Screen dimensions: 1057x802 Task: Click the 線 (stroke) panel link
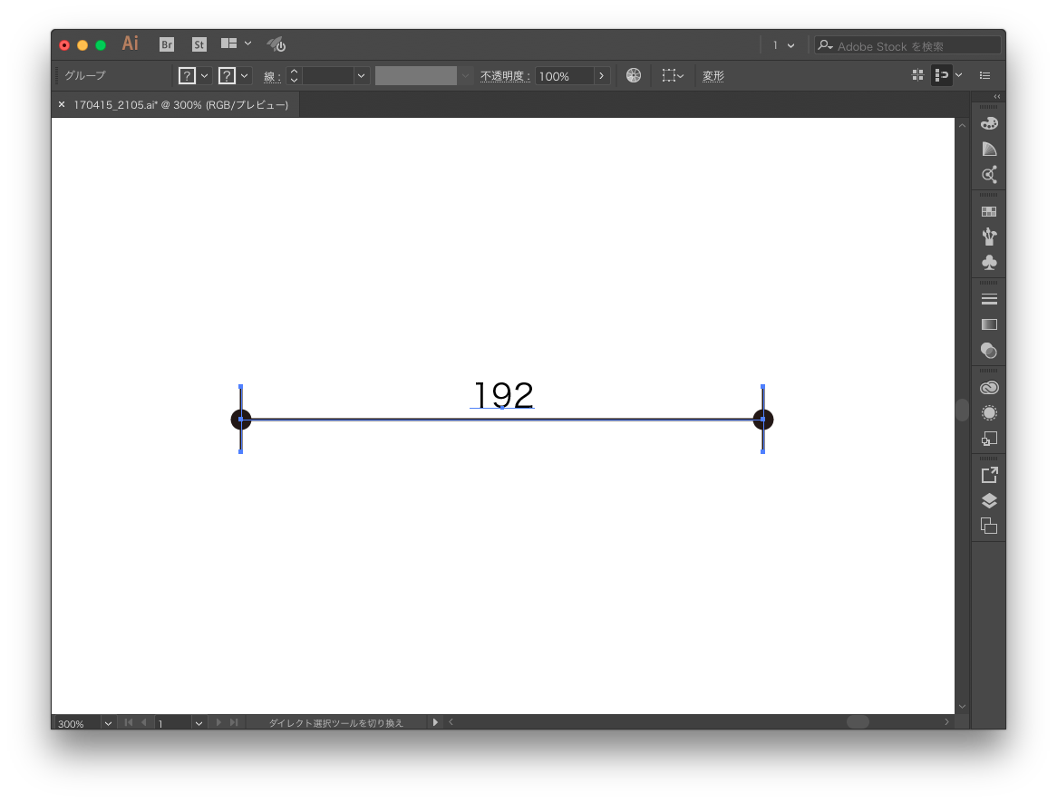coord(272,76)
